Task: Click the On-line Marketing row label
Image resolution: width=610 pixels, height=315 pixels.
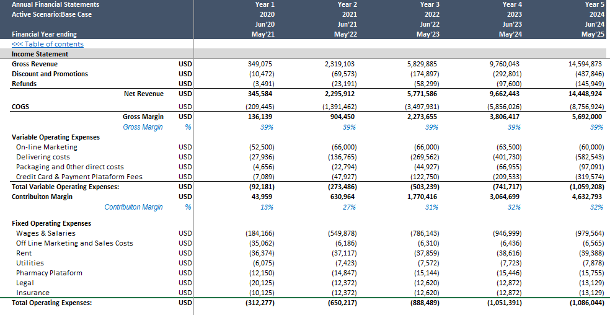Action: [x=46, y=147]
